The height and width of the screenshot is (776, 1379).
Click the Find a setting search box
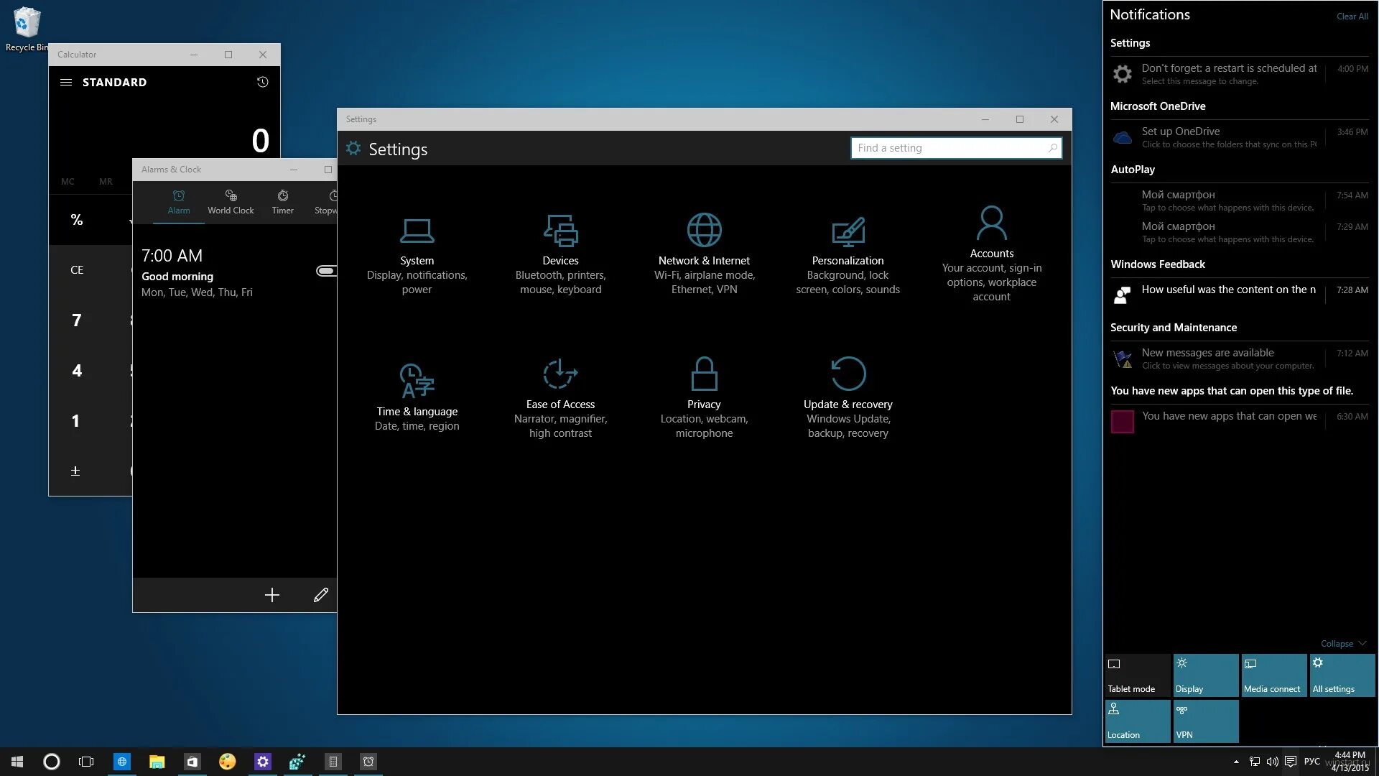click(x=948, y=148)
